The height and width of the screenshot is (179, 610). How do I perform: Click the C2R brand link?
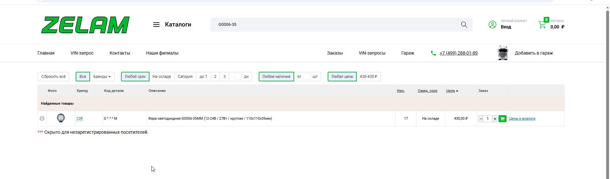80,119
